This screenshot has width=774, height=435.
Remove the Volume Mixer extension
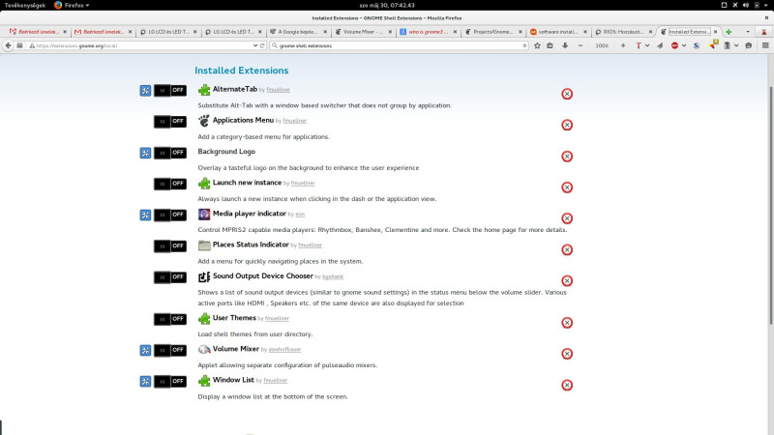pyautogui.click(x=567, y=354)
